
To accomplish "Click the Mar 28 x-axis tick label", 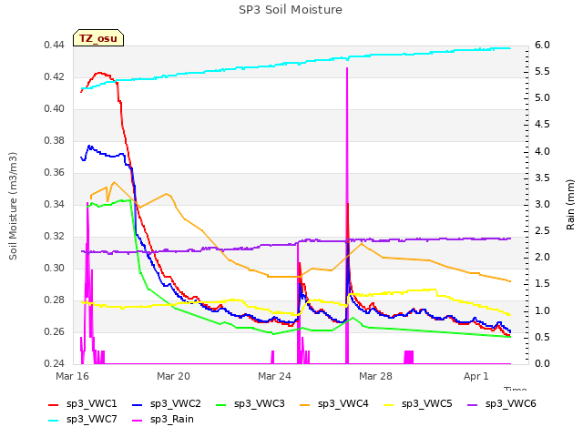I will click(x=375, y=376).
